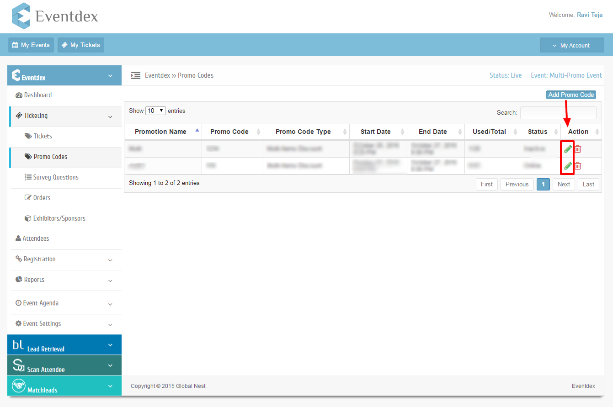Open My Tickets
The height and width of the screenshot is (407, 613).
coord(81,45)
